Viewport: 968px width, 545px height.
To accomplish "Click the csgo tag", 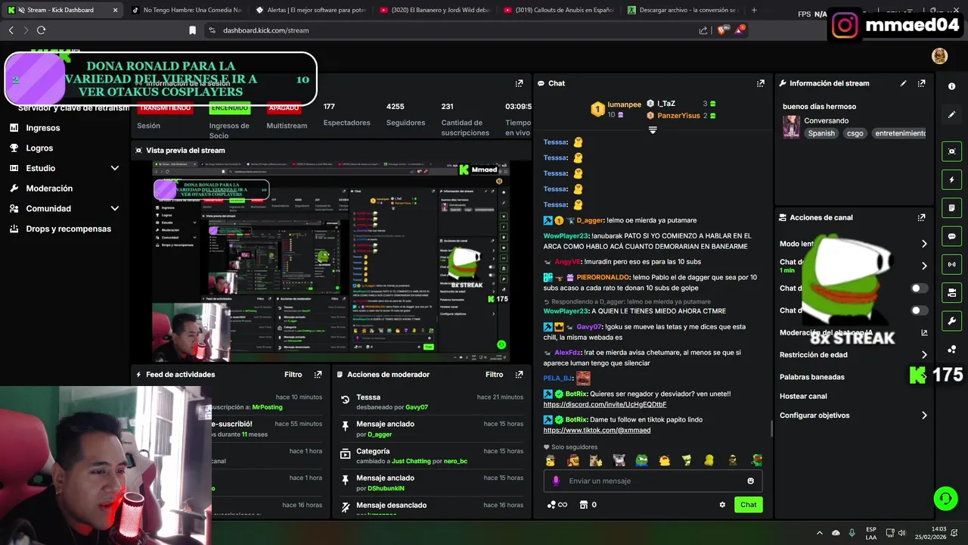I will click(x=855, y=133).
